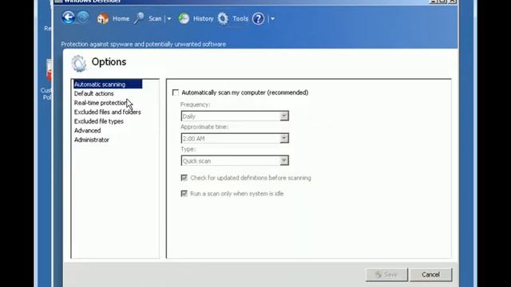Go back with the Back arrow button
This screenshot has width=511, height=287.
coord(68,18)
